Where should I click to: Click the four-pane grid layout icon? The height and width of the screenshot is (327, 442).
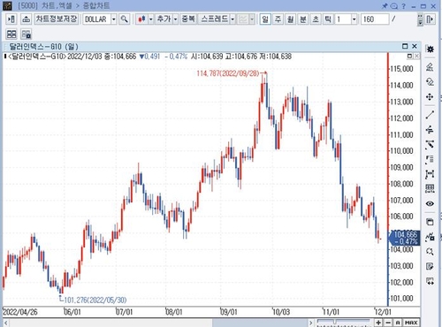11,34
